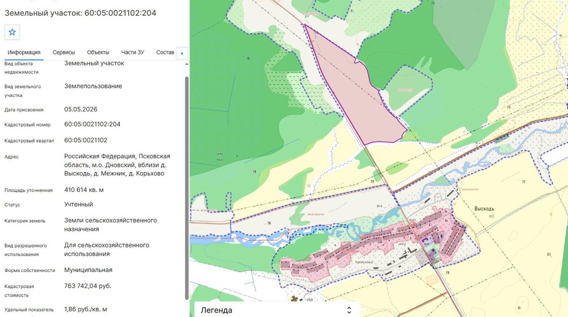Select the Для сельскохозяйственного использования value
The width and height of the screenshot is (568, 317).
[107, 249]
